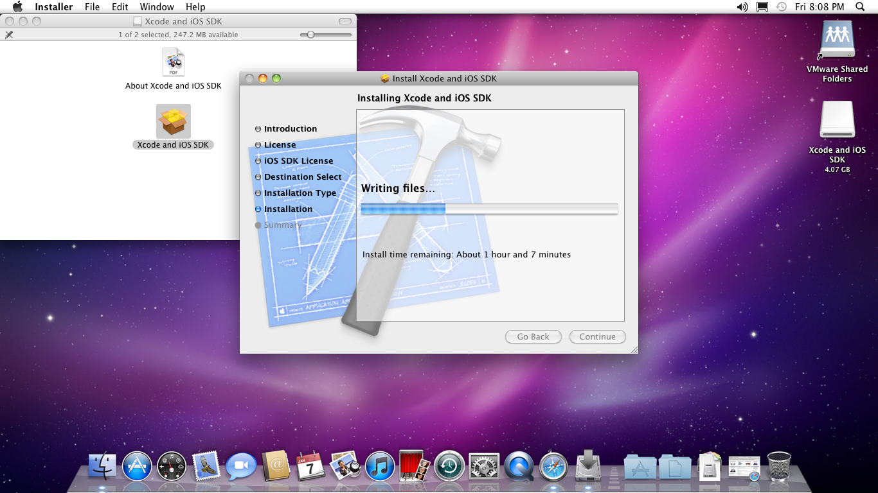Image resolution: width=878 pixels, height=493 pixels.
Task: Open iCal calendar in dock
Action: [x=311, y=466]
